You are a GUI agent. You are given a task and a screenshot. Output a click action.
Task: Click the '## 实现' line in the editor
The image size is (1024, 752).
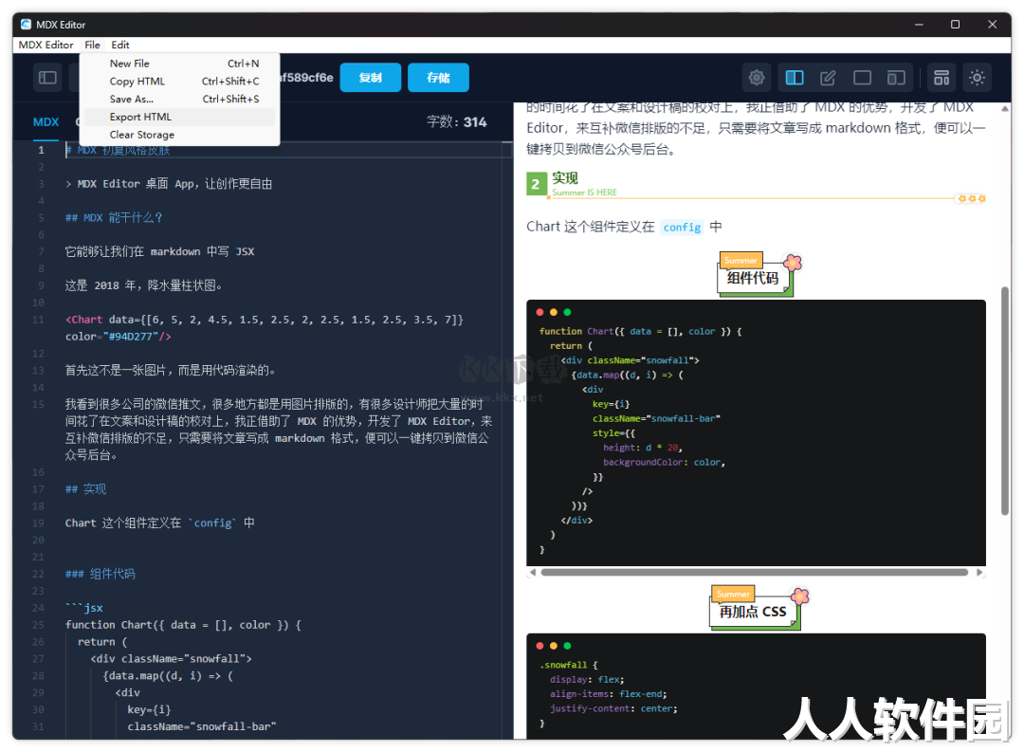[85, 489]
